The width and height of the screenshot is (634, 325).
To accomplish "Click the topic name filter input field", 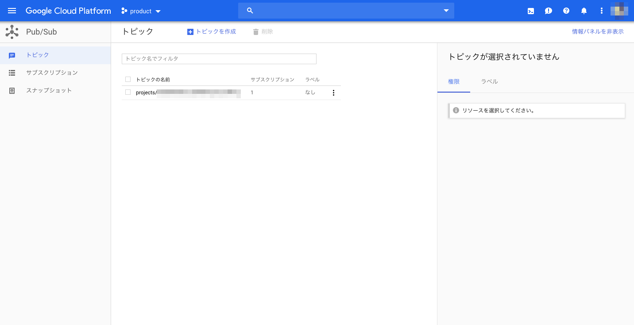I will click(219, 58).
